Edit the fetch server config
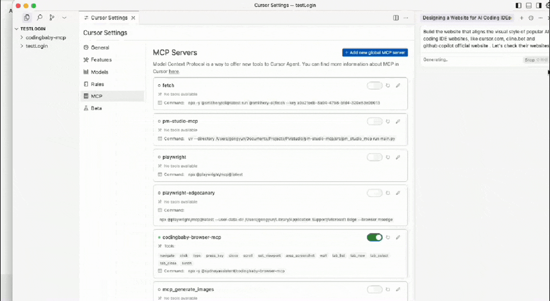The image size is (550, 301). (x=398, y=85)
